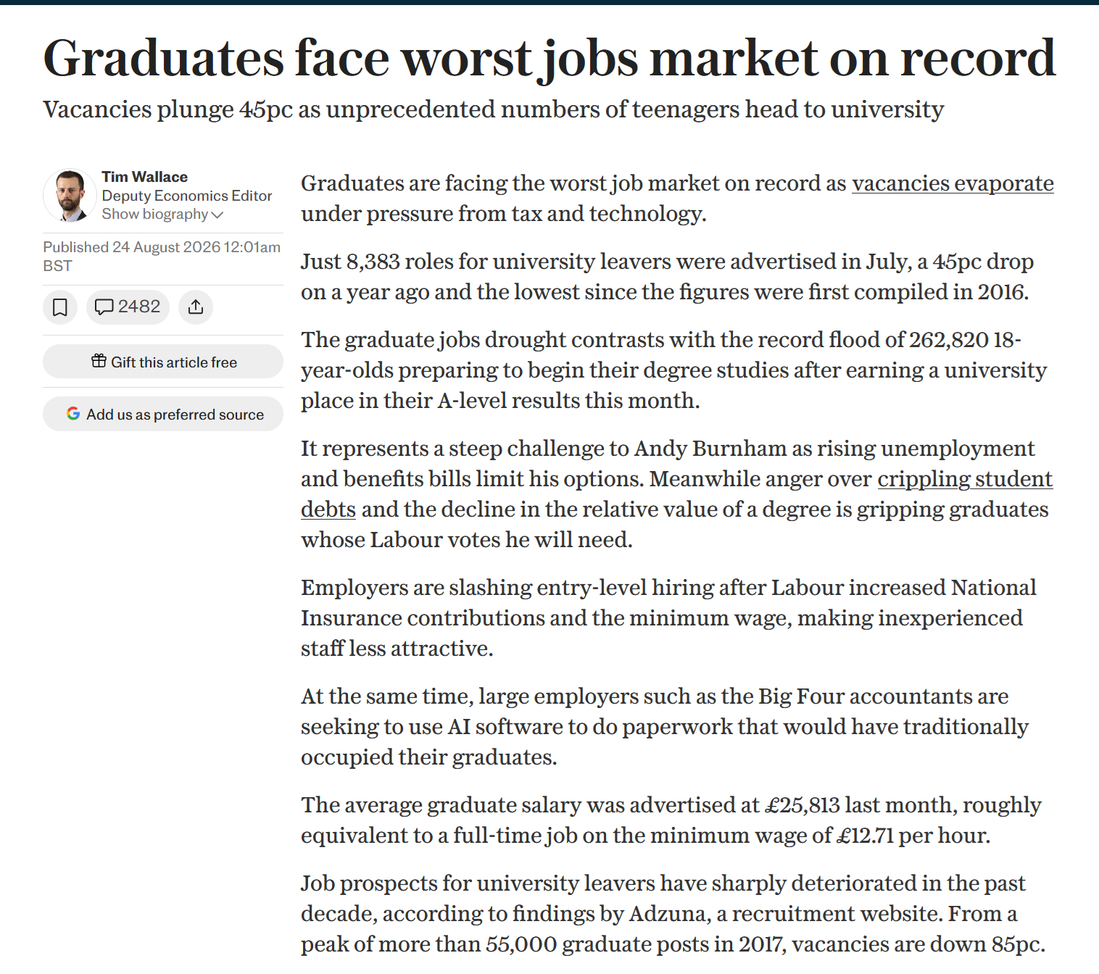Screen dimensions: 1099x974
Task: Click 'Add us as preferred source'
Action: coord(163,414)
